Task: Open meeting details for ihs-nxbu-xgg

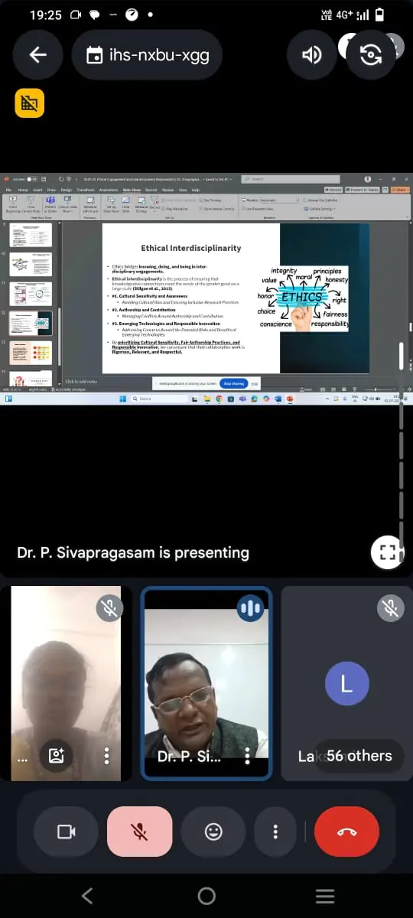Action: click(148, 55)
